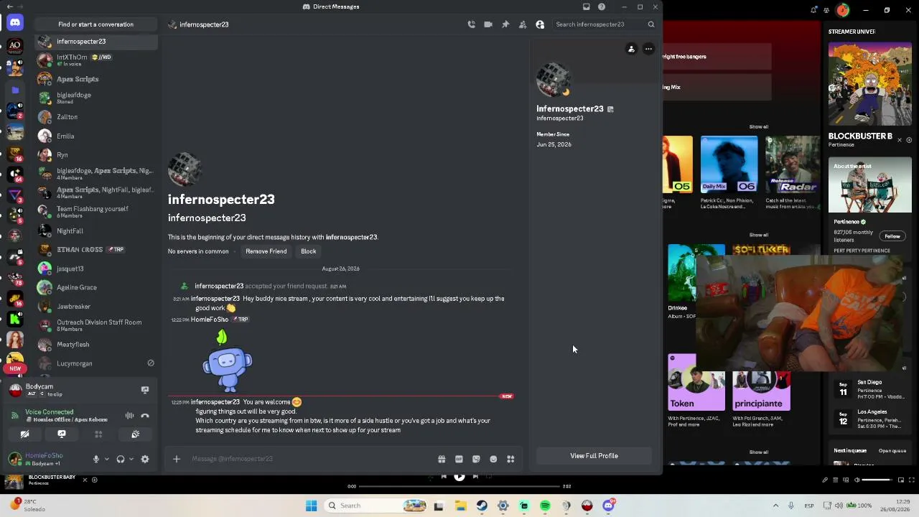The image size is (919, 517).
Task: Hide the user profile panel
Action: point(540,24)
